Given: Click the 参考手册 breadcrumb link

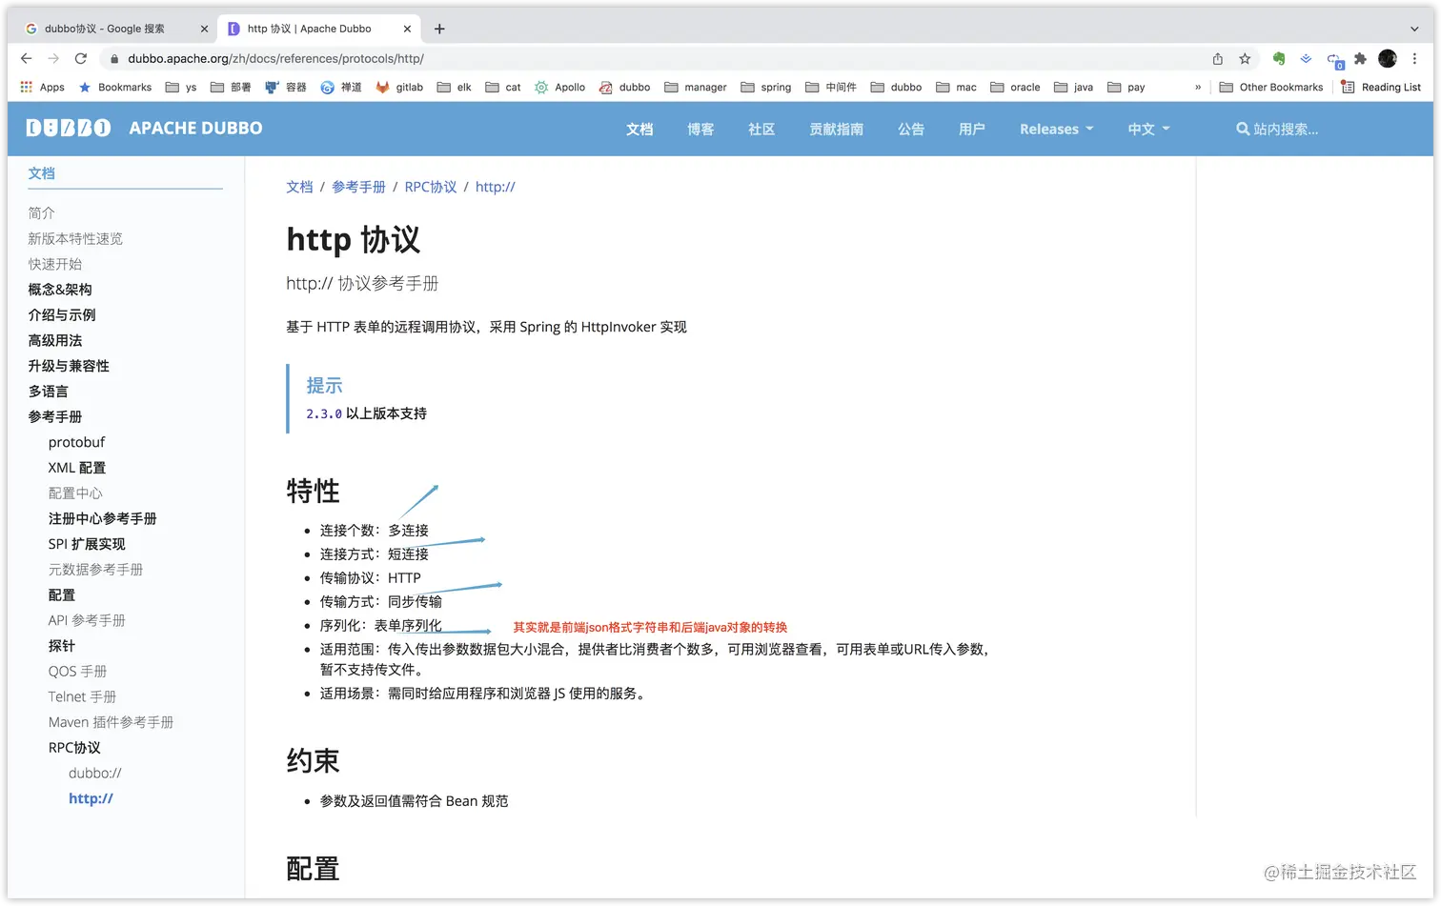Looking at the screenshot, I should [x=358, y=187].
